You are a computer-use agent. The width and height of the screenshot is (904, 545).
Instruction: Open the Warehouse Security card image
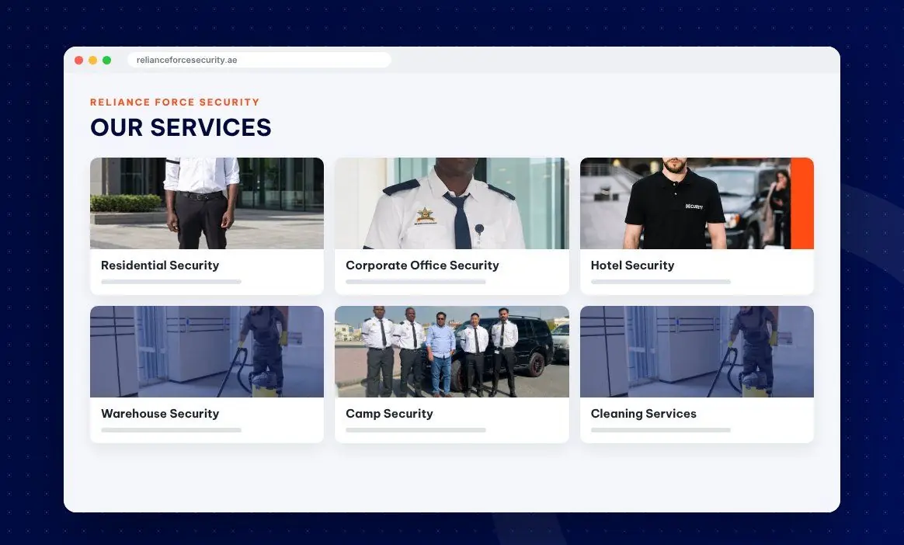207,352
